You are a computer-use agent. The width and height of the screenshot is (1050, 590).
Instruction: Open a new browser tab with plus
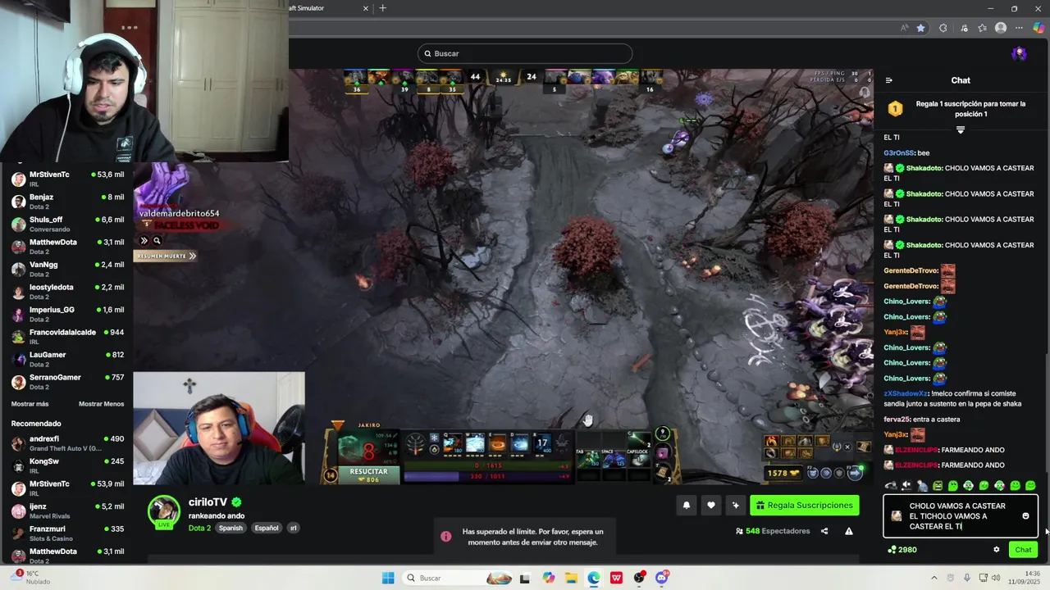(x=382, y=8)
